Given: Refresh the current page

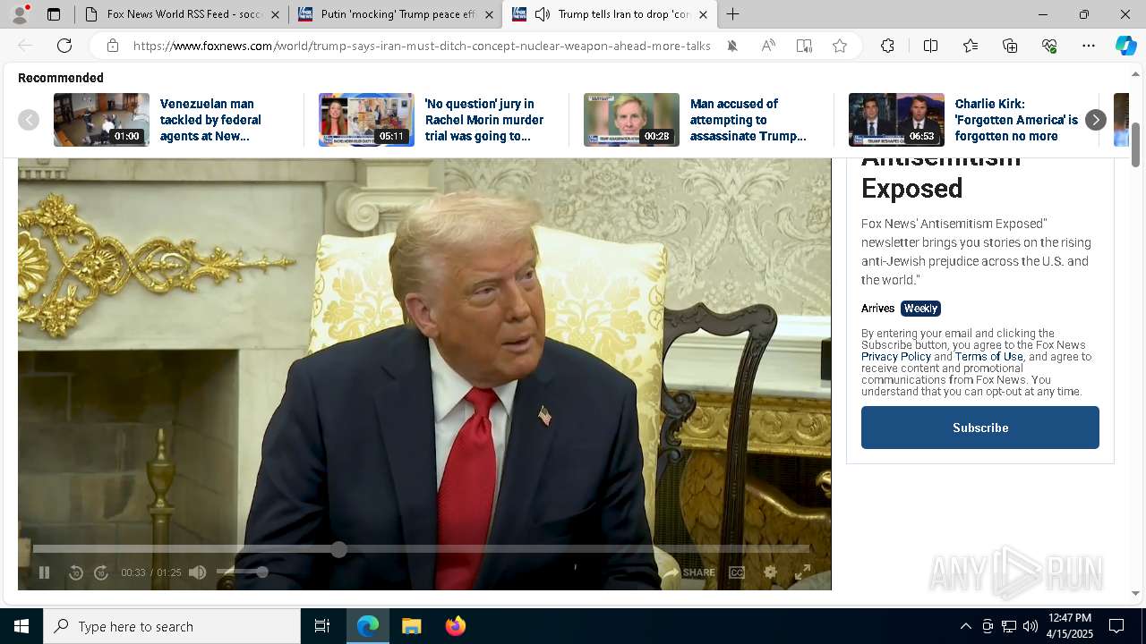Looking at the screenshot, I should tap(64, 46).
